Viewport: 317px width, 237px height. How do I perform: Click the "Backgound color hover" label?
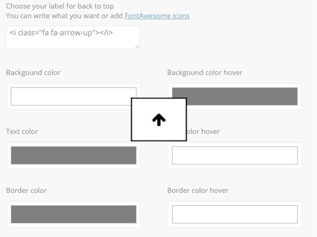point(205,73)
